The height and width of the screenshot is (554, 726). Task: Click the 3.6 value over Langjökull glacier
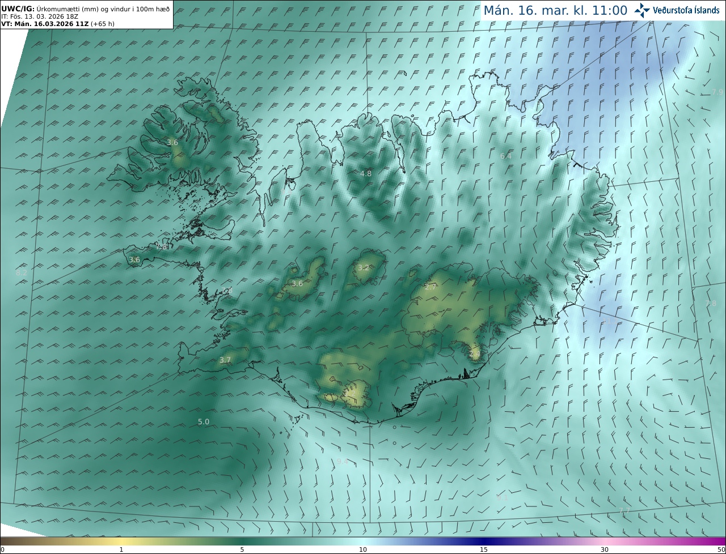click(297, 283)
